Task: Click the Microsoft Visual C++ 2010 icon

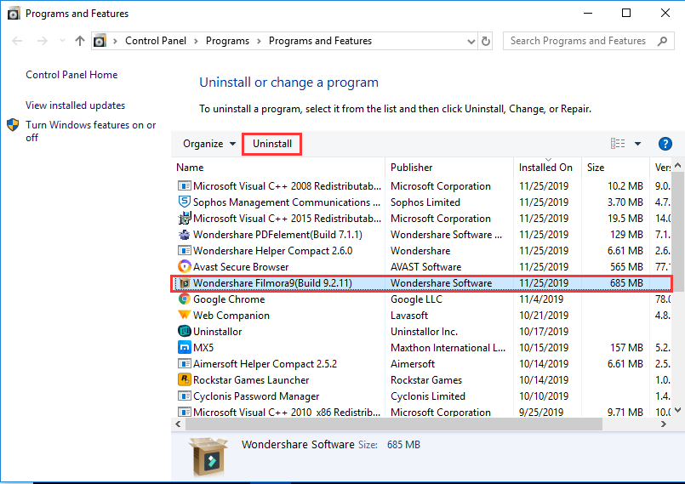Action: (x=185, y=412)
